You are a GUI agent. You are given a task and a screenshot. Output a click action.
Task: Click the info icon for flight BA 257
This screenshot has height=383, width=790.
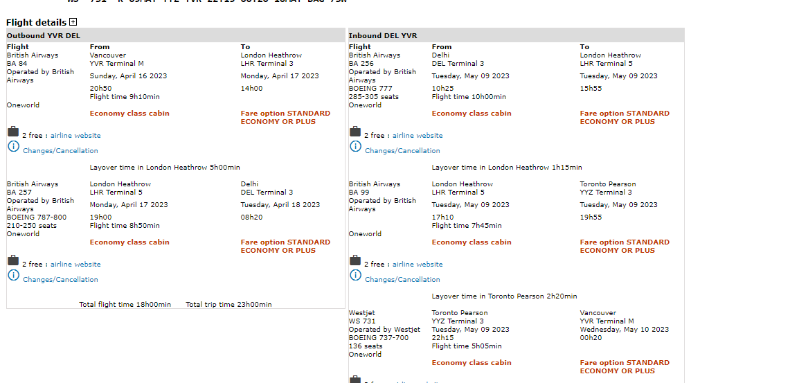13,275
